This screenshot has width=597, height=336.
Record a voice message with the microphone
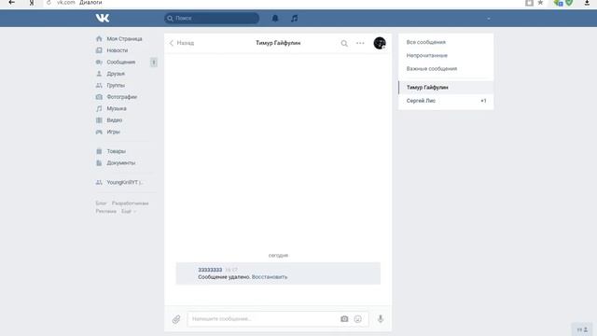point(381,319)
